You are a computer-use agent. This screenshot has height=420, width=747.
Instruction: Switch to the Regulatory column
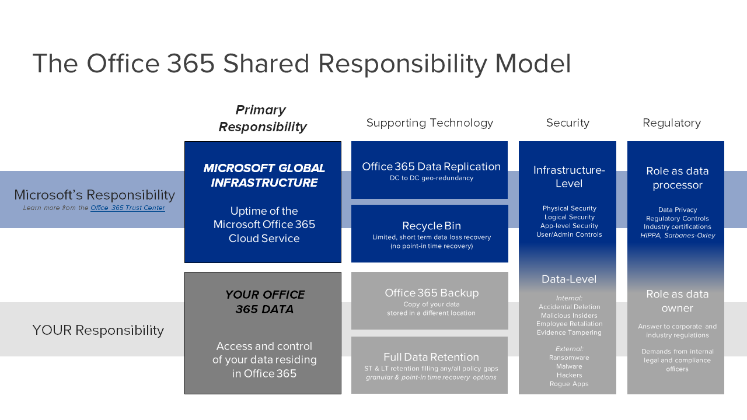(672, 123)
